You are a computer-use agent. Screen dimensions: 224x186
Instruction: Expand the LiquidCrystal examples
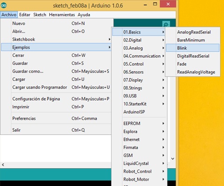tap(139, 163)
